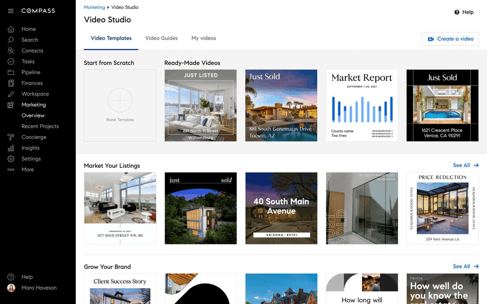Click the Pipeline folder icon

(11, 72)
